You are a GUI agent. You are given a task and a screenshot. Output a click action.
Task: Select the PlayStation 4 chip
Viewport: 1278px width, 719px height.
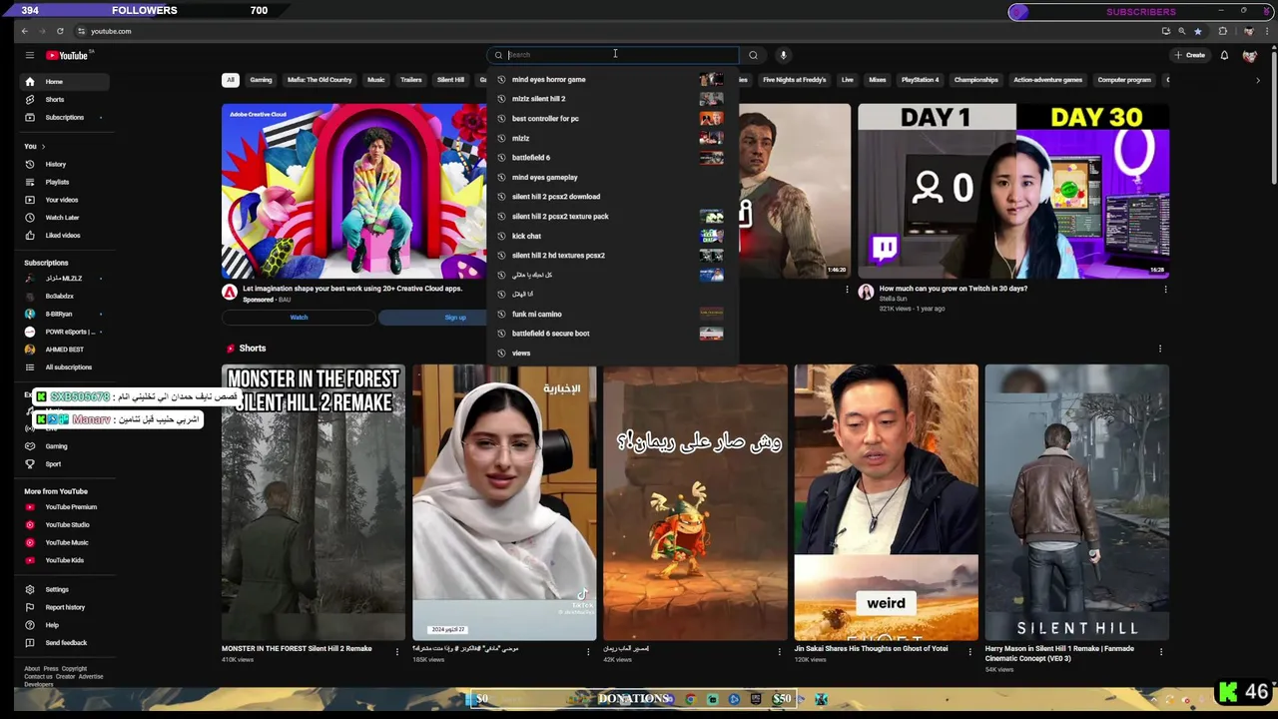[920, 80]
